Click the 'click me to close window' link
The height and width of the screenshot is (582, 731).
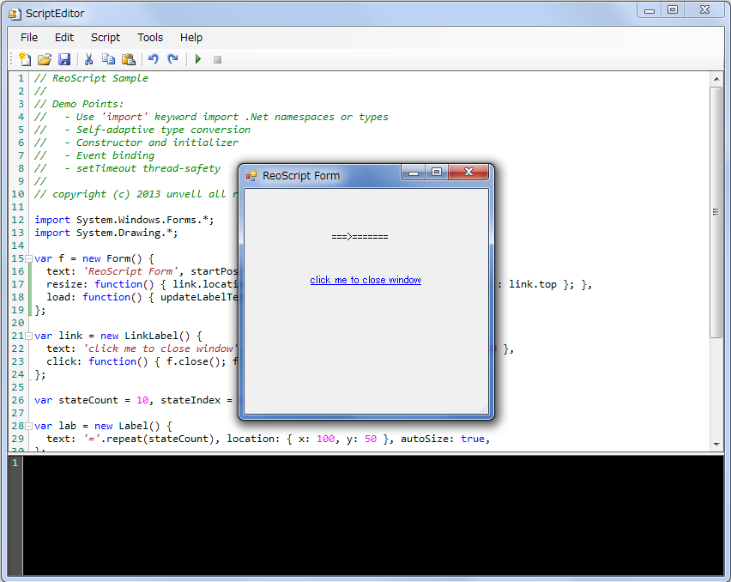[x=365, y=280]
